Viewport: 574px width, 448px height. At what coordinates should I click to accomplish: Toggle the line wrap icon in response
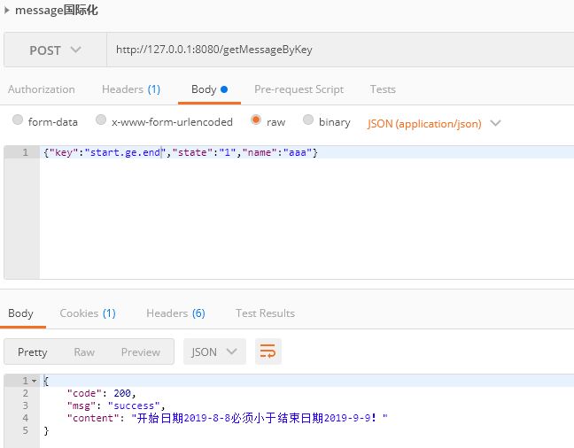click(x=268, y=351)
